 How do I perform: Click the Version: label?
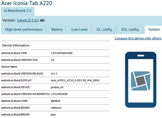[x=9, y=20]
